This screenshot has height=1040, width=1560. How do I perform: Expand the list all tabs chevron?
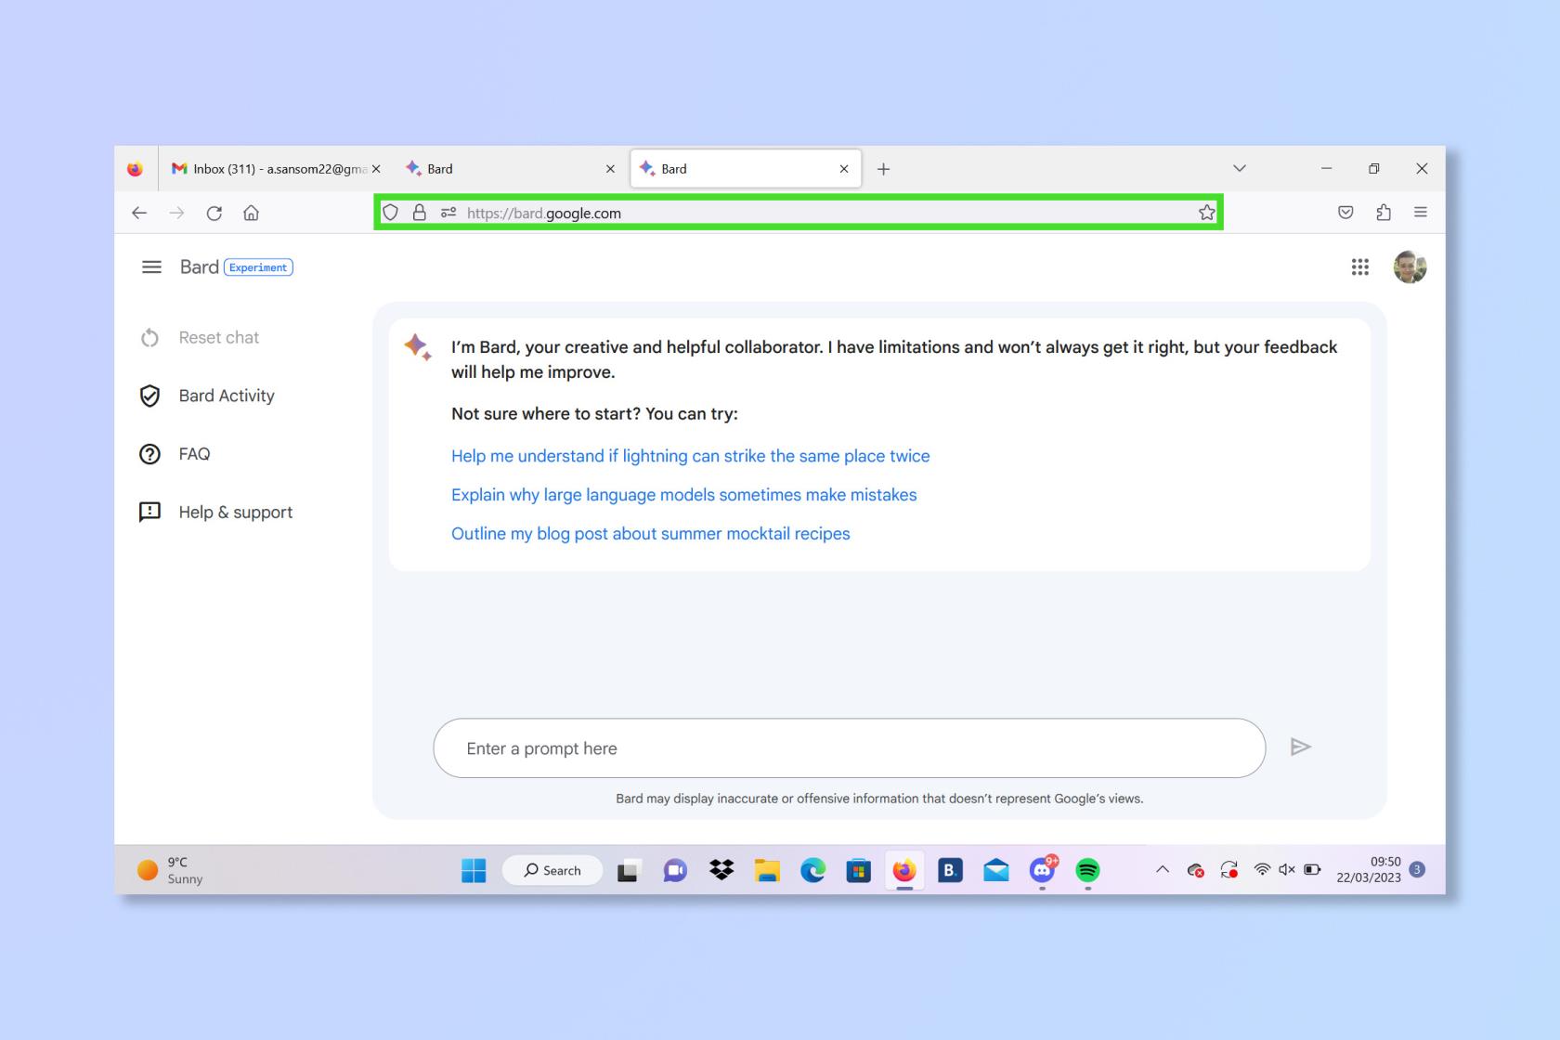point(1240,169)
